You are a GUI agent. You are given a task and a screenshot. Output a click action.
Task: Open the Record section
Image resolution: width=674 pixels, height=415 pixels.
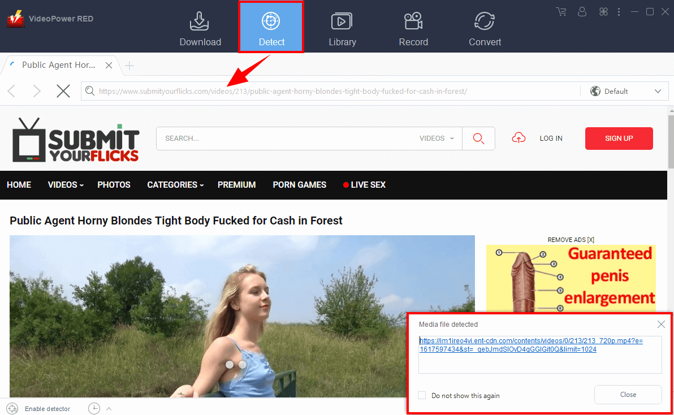click(413, 29)
